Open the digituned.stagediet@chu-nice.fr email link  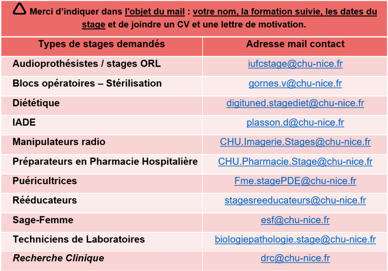click(x=295, y=103)
